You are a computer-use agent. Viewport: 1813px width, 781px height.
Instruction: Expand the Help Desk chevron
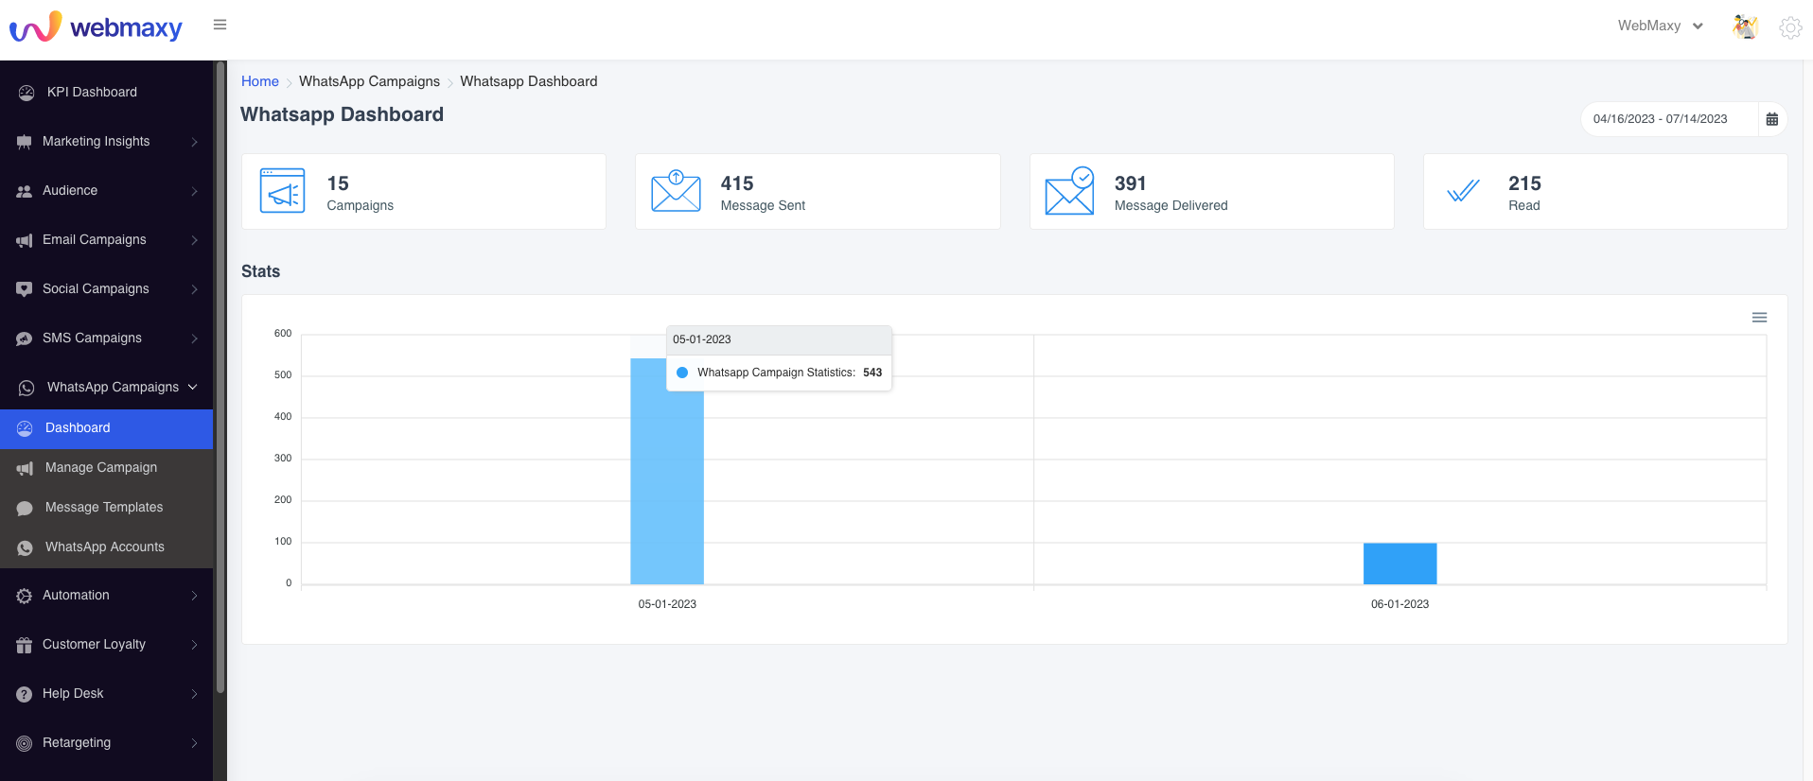194,694
